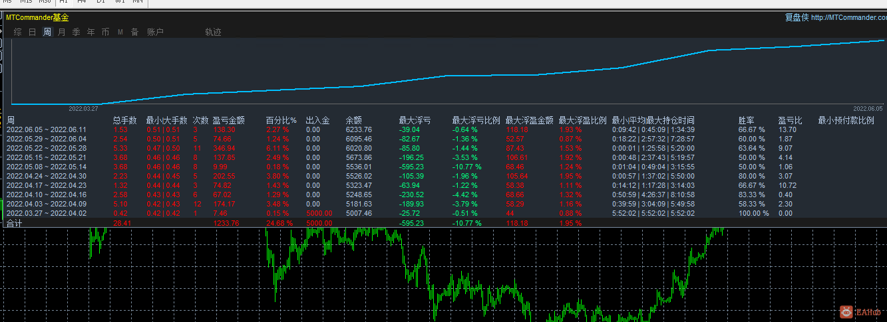
Task: Click the max floating loss -196.25
Action: tap(412, 157)
